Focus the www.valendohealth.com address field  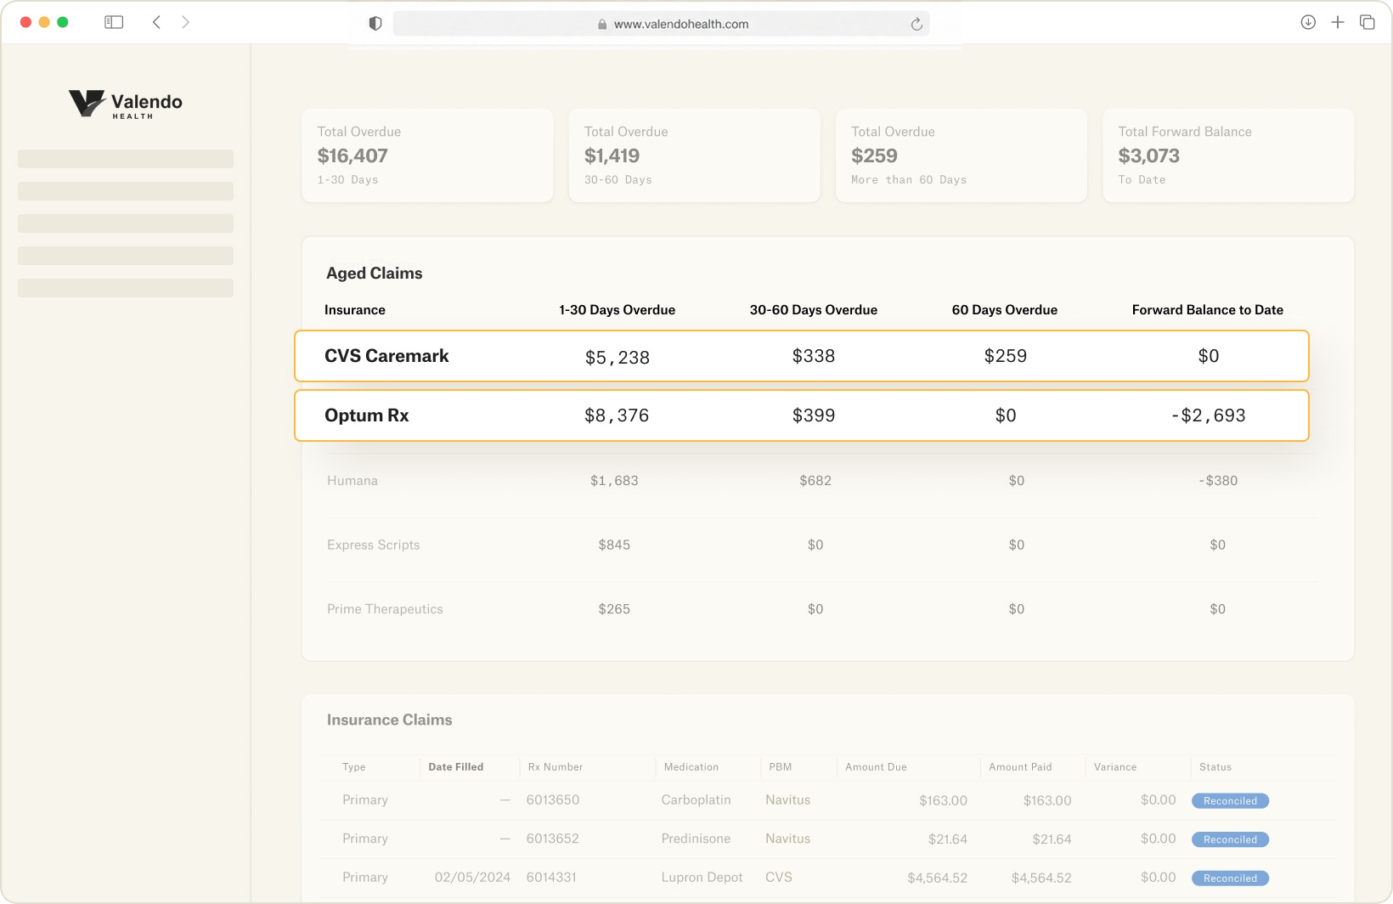coord(661,24)
